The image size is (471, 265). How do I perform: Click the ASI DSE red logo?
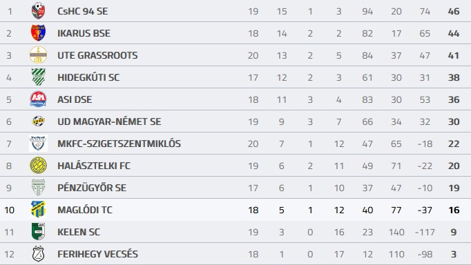[x=38, y=99]
